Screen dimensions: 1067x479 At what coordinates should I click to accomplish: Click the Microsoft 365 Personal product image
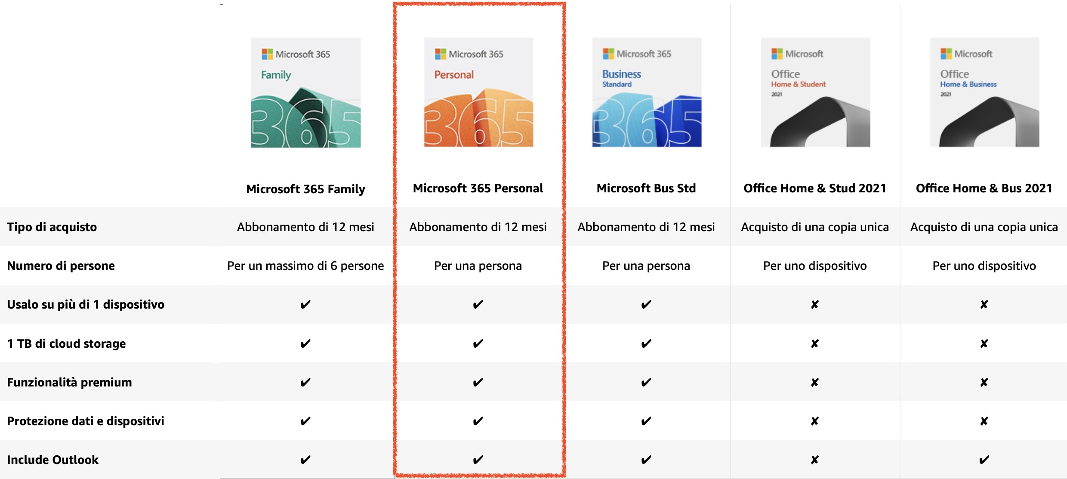point(478,93)
